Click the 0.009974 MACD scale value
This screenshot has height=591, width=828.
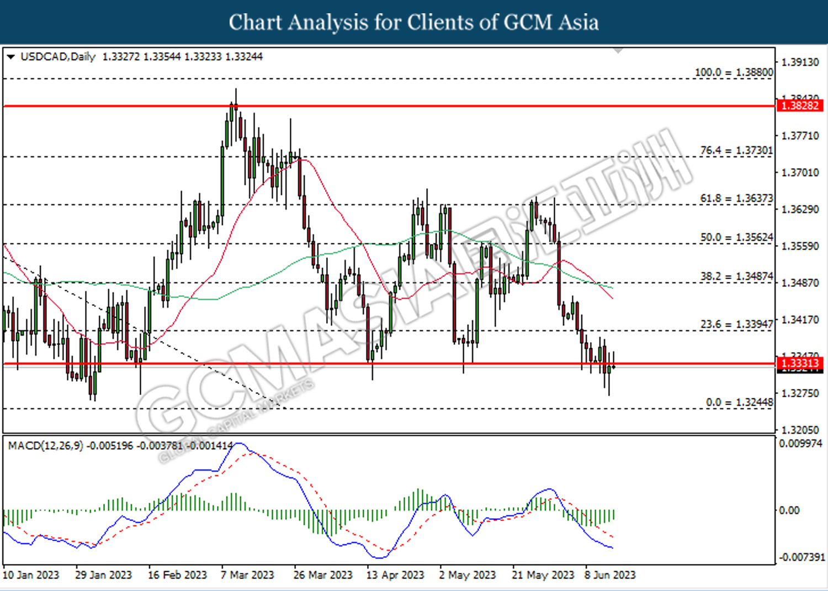800,443
